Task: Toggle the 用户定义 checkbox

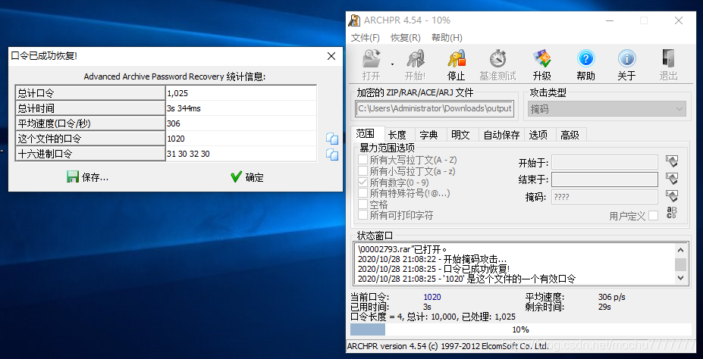Action: 654,216
